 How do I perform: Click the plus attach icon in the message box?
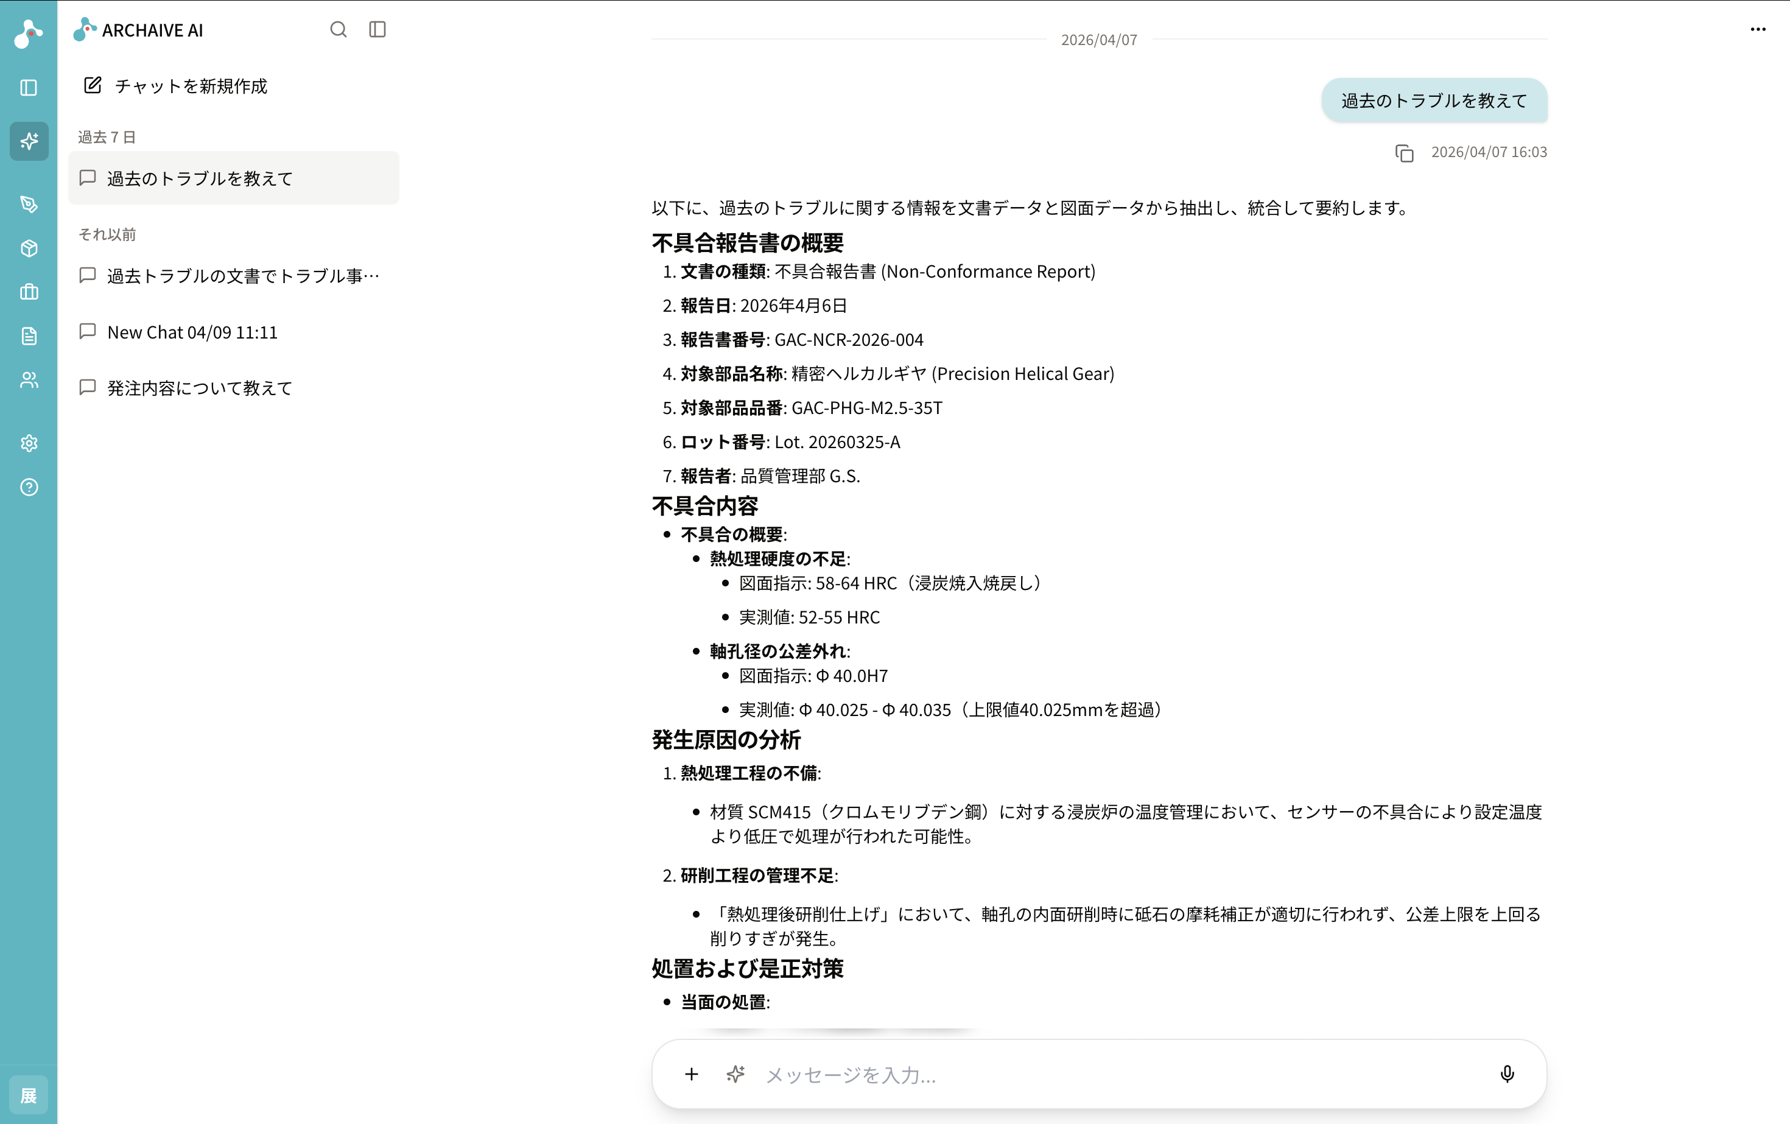click(691, 1074)
